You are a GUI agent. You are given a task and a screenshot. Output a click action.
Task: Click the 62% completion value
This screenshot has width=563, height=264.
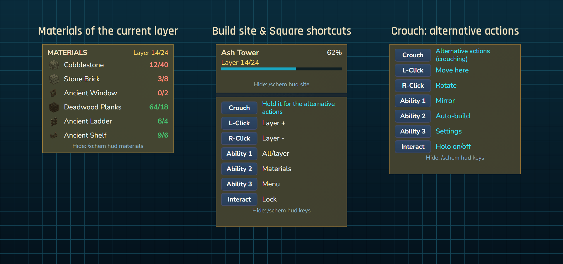click(334, 53)
